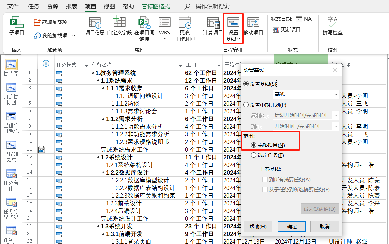The width and height of the screenshot is (389, 244).
Task: Collapse the 1.1.1需求收集 summary task
Action: (103, 88)
